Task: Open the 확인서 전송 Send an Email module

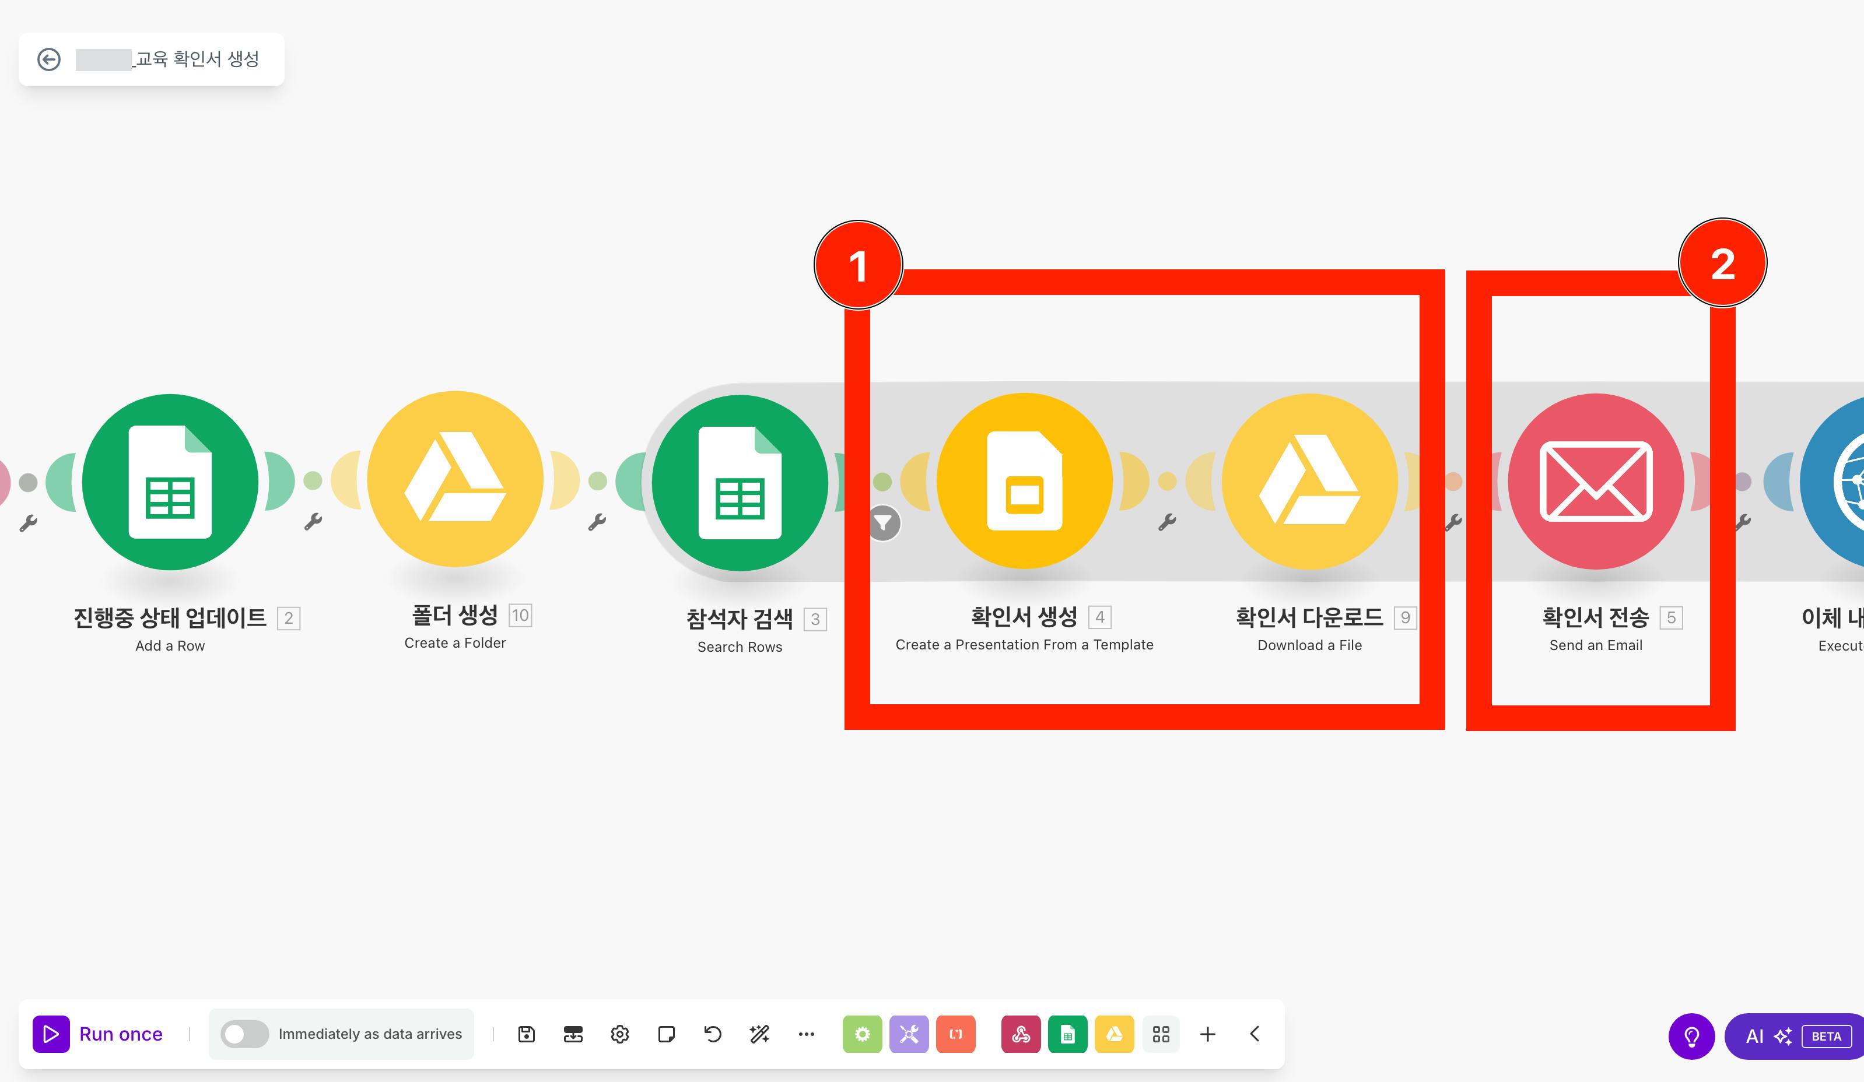Action: point(1596,482)
